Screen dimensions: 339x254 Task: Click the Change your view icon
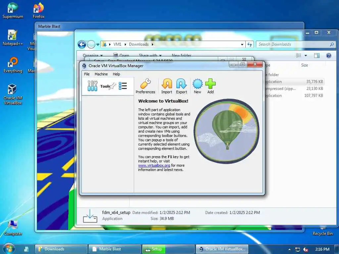pos(299,56)
